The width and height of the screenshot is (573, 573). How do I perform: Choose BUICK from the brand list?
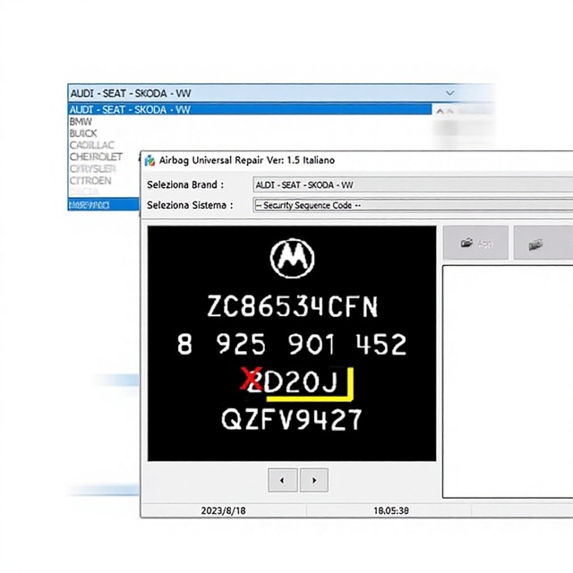point(83,133)
